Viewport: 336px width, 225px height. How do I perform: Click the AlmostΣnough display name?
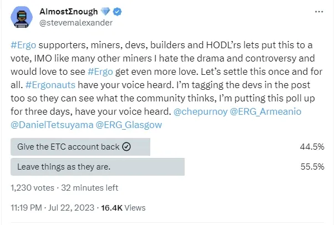69,12
